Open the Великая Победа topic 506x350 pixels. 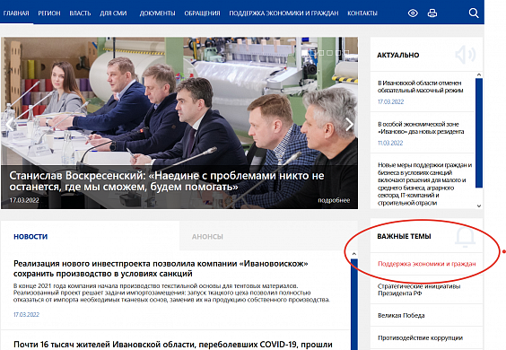pos(401,316)
